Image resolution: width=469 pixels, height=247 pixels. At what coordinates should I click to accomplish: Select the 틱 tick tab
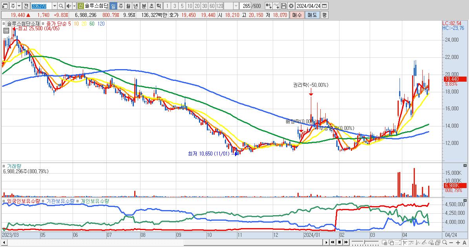[159, 5]
